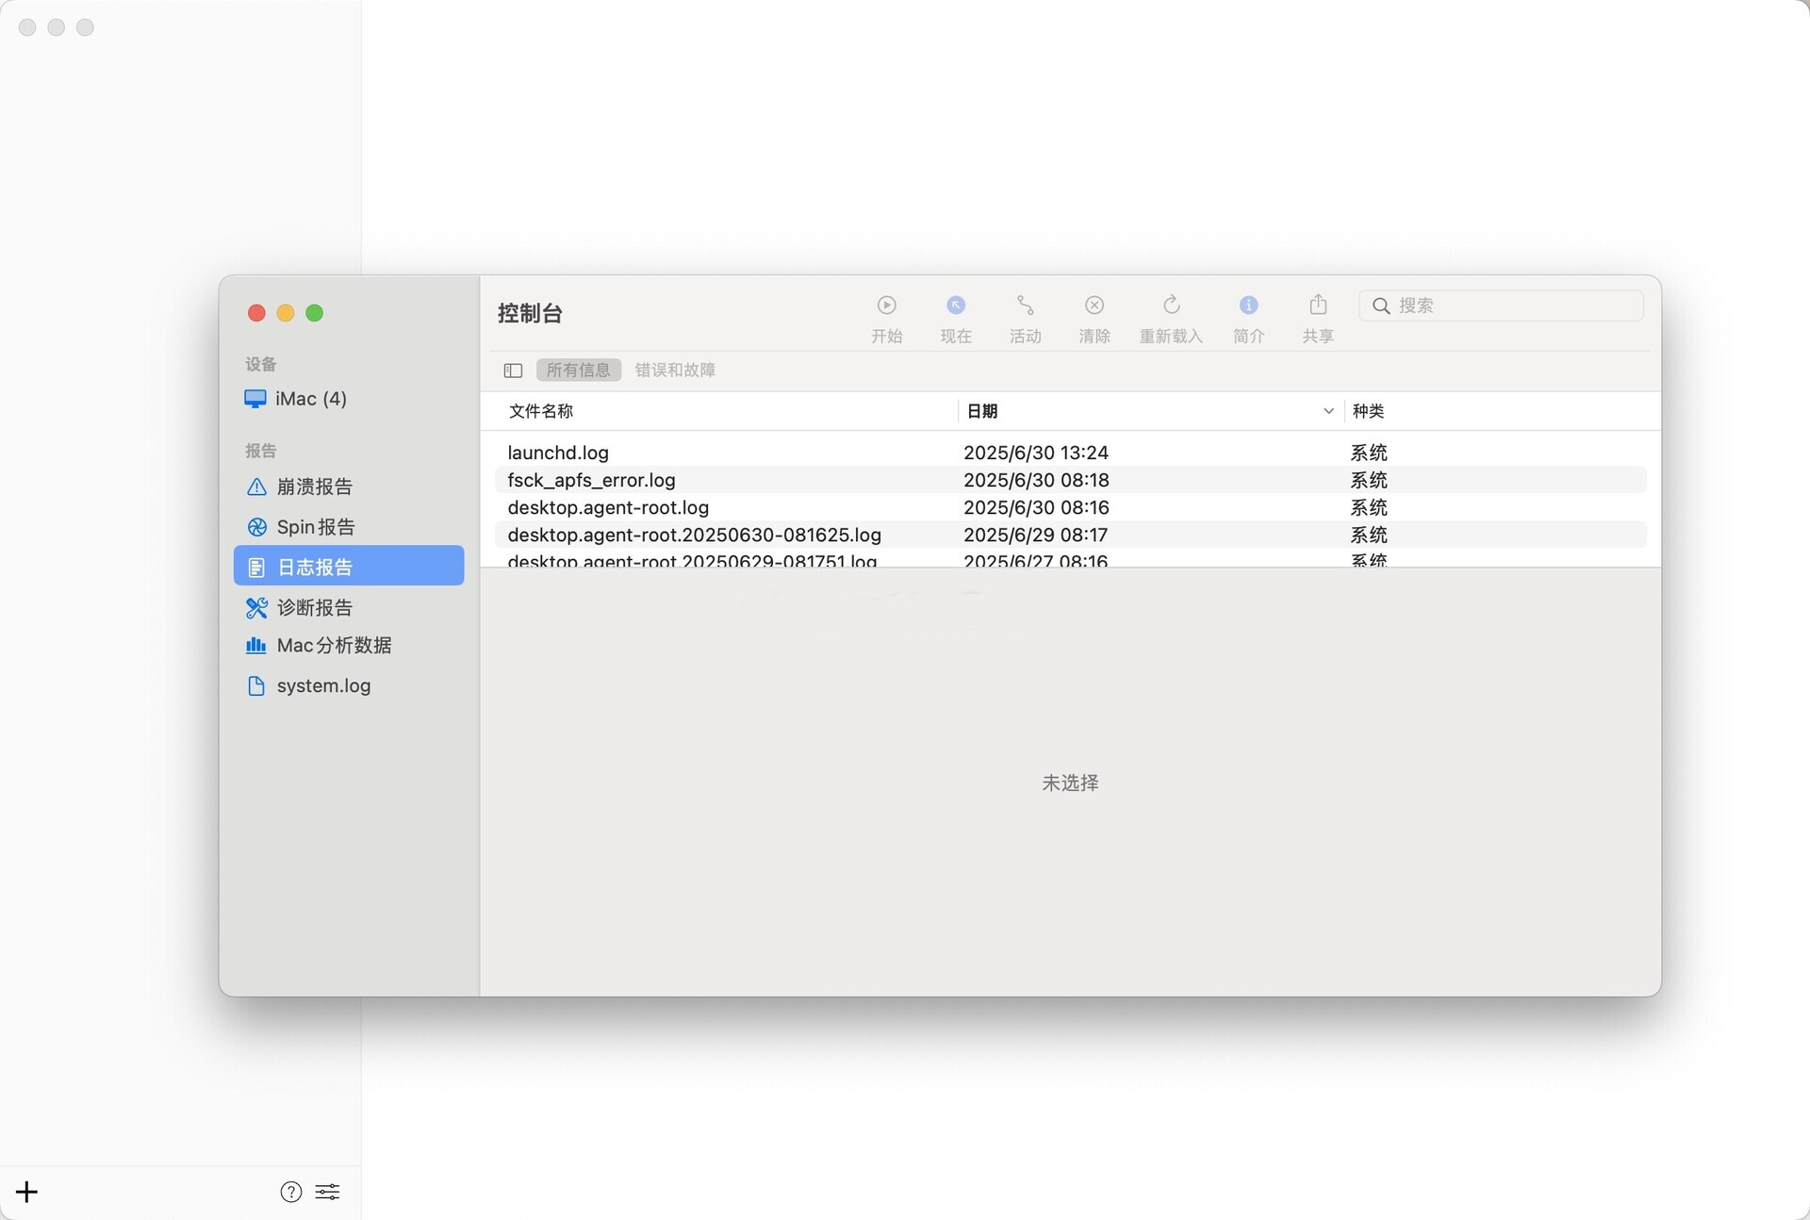Click the 文件名称 column header
Viewport: 1810px width, 1220px height.
pyautogui.click(x=541, y=411)
